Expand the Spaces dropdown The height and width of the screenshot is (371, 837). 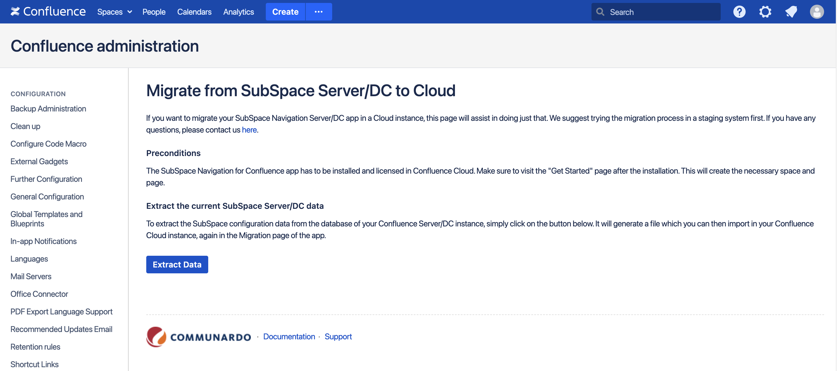click(x=114, y=12)
